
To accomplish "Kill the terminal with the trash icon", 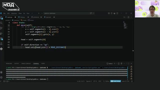I will click(x=121, y=63).
